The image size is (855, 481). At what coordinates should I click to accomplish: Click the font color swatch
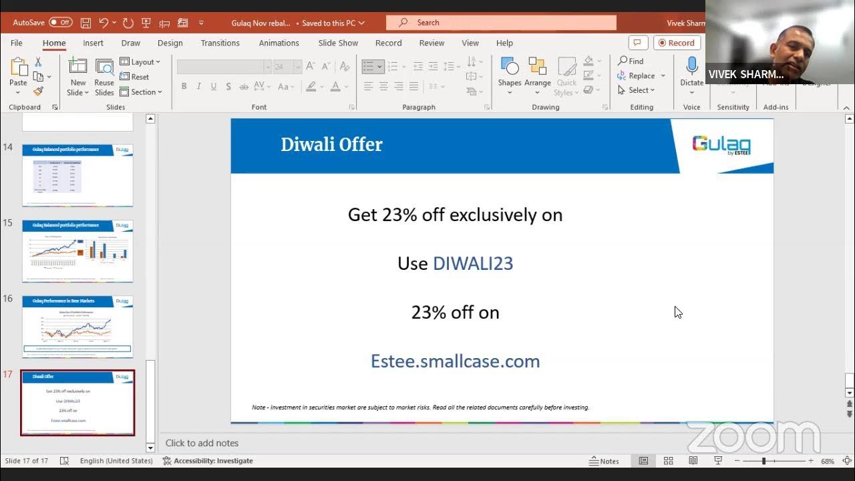[x=335, y=86]
